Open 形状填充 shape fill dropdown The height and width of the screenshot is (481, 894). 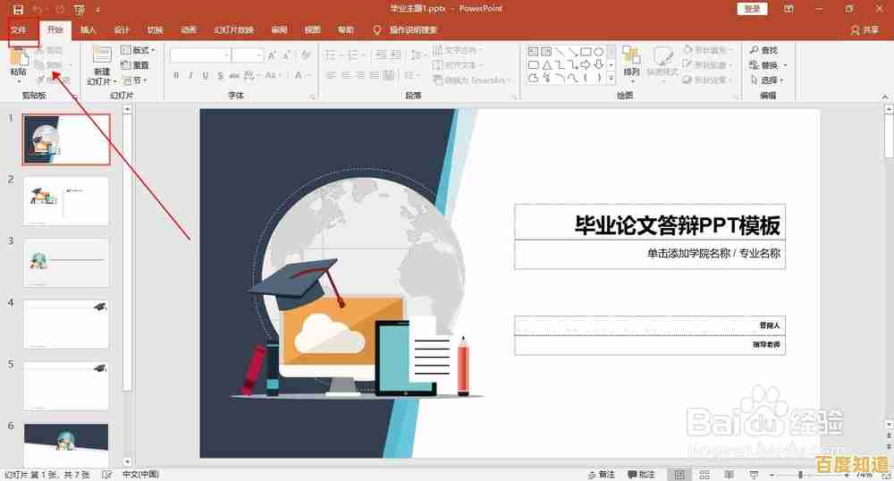coord(706,50)
